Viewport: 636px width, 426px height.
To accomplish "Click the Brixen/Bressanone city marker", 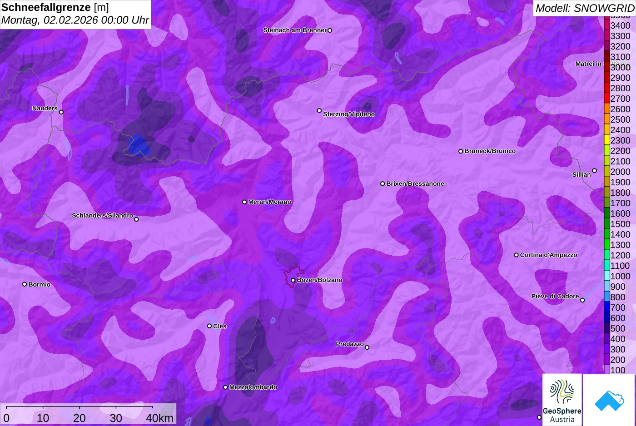I will (x=383, y=184).
